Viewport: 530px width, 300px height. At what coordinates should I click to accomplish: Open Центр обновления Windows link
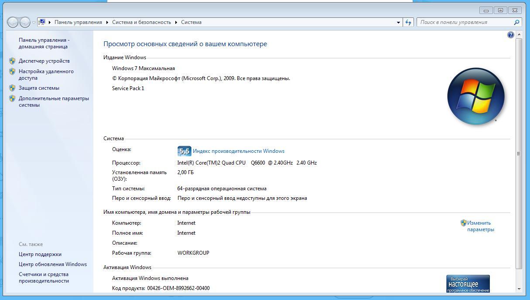click(x=53, y=264)
